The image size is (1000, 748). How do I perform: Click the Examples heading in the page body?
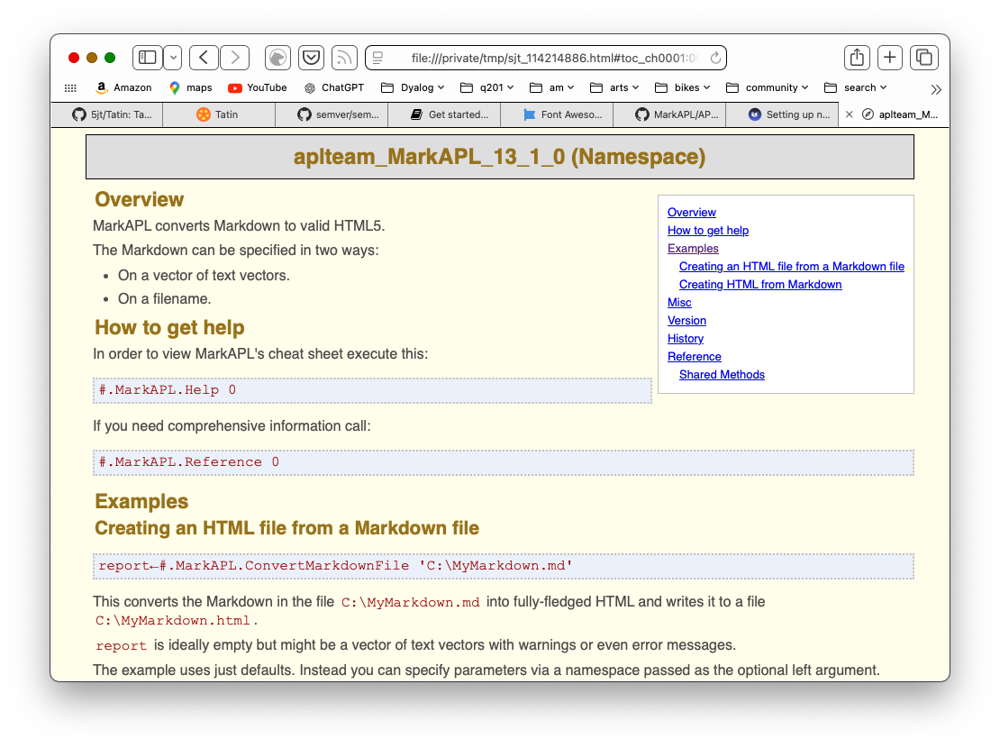(141, 501)
